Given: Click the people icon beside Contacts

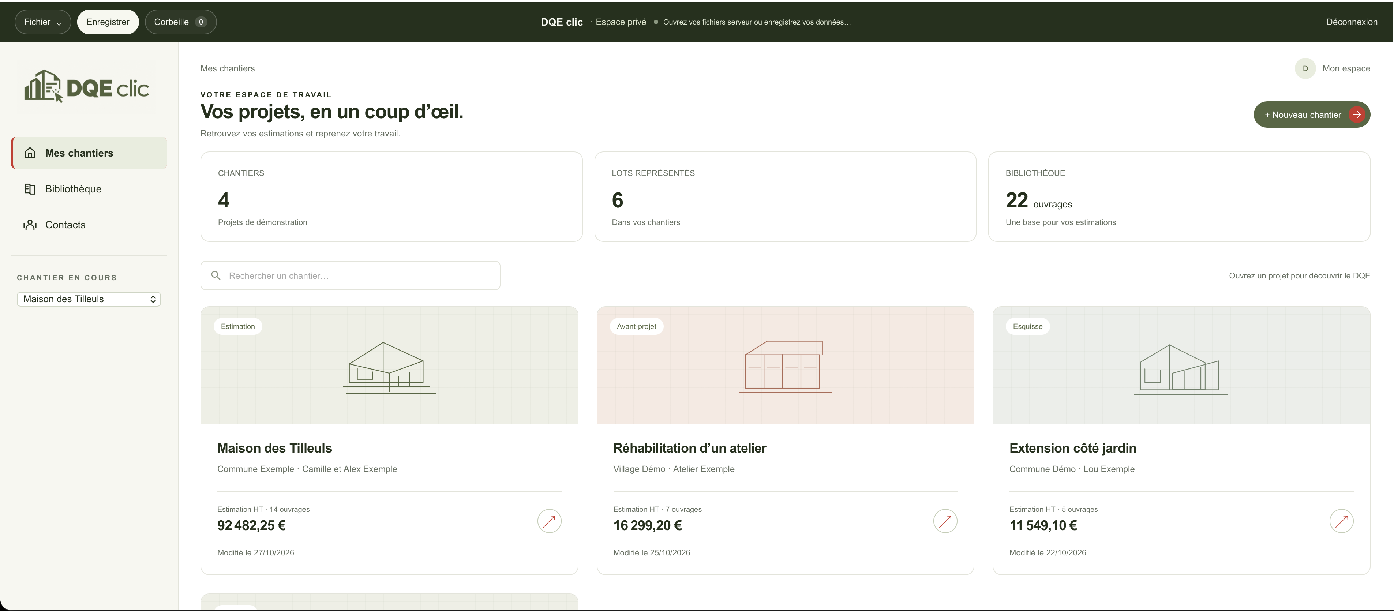Looking at the screenshot, I should (x=30, y=225).
